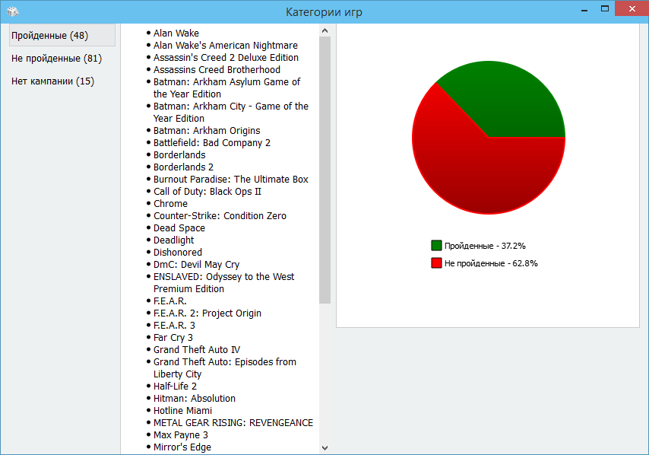Click Burnout Paradise: The Ultimate Box

(x=231, y=180)
